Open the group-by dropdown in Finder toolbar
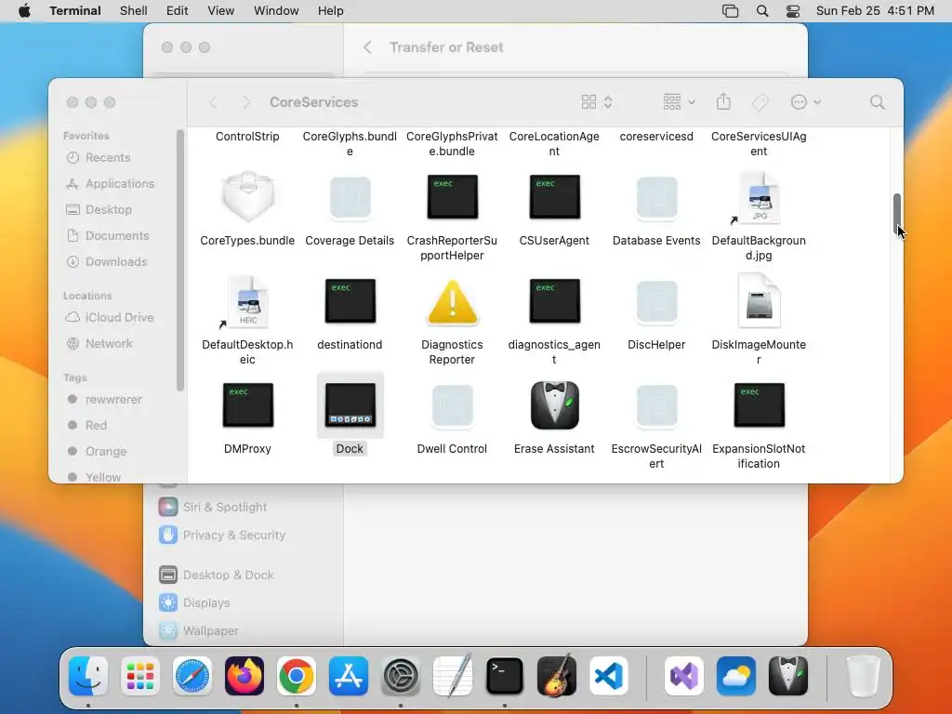Image resolution: width=952 pixels, height=714 pixels. point(679,102)
